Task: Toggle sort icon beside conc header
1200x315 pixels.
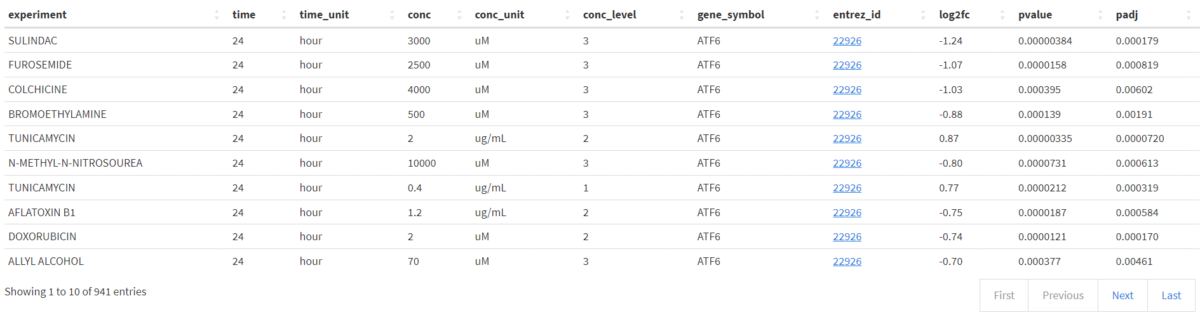Action: click(x=459, y=15)
